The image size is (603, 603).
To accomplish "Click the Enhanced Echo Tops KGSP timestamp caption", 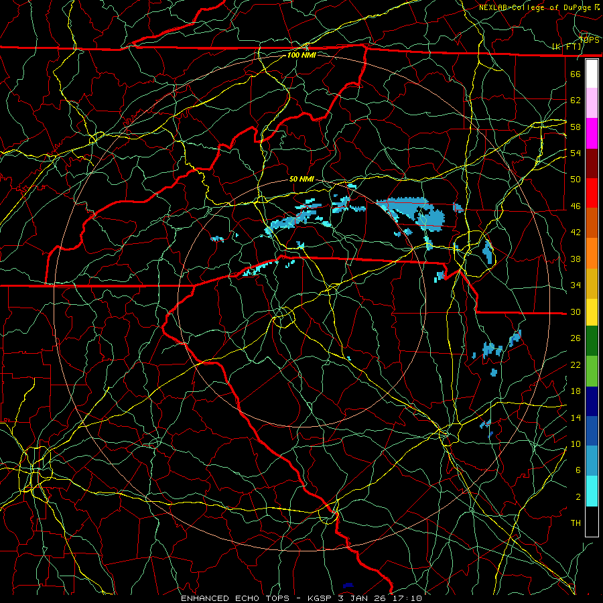I will [x=301, y=598].
